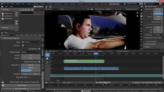The width and height of the screenshot is (164, 92).
Task: Open the Render menu
Action: [12, 4]
